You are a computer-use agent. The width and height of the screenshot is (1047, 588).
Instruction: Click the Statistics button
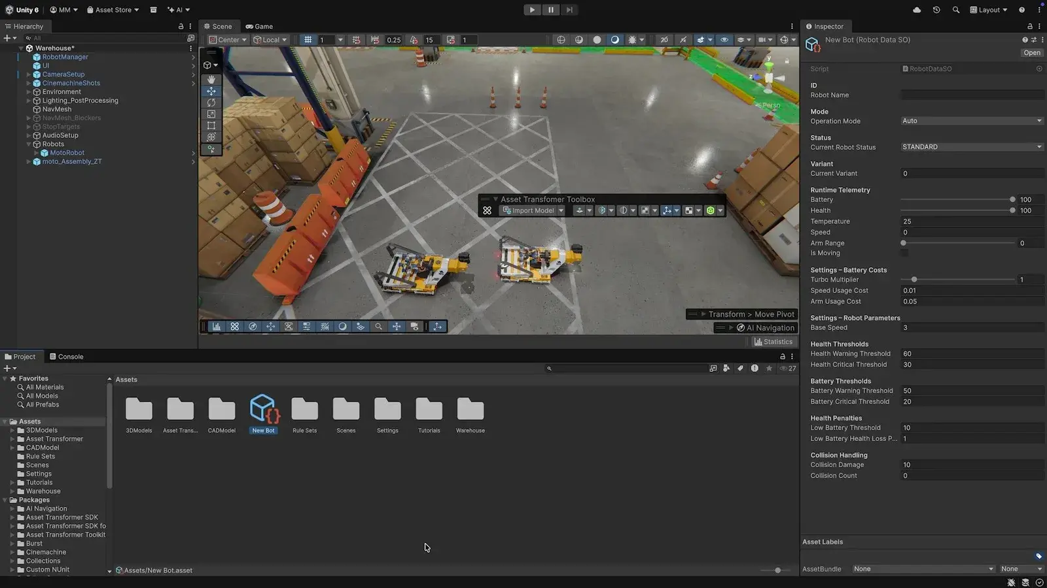coord(773,342)
